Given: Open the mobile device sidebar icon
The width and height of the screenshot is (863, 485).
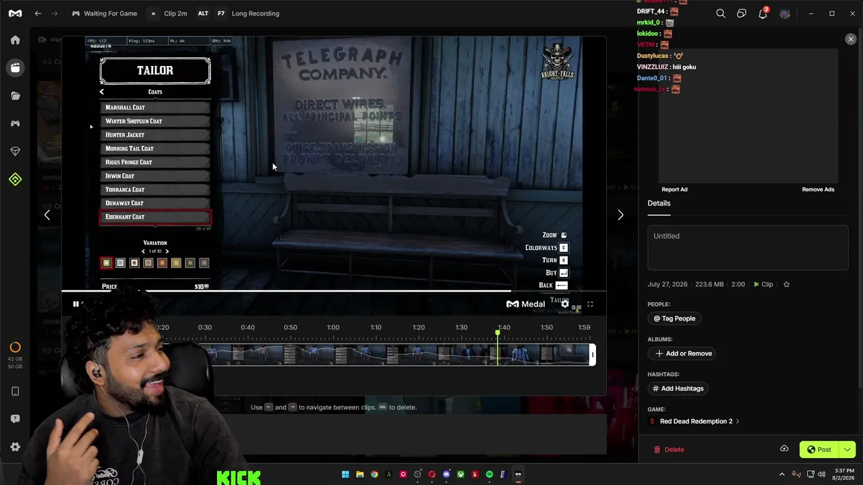Looking at the screenshot, I should (16, 391).
